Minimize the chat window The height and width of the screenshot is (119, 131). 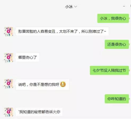pyautogui.click(x=124, y=6)
